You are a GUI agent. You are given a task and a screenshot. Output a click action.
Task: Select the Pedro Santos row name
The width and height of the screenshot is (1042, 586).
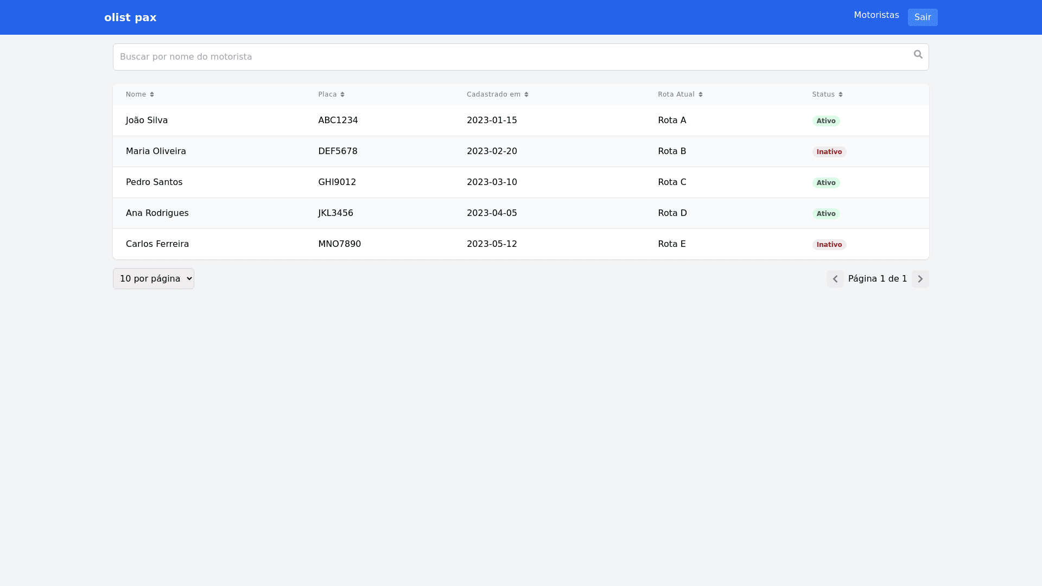154,182
